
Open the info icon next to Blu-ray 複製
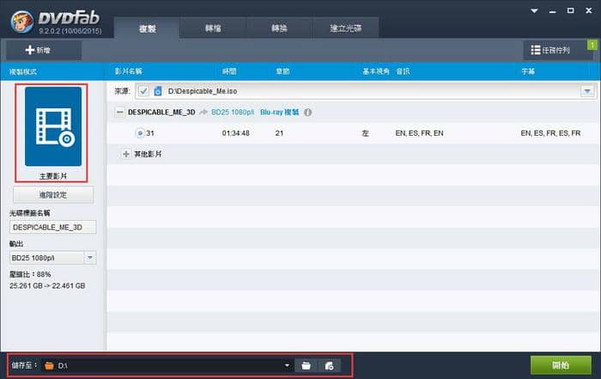click(x=307, y=113)
